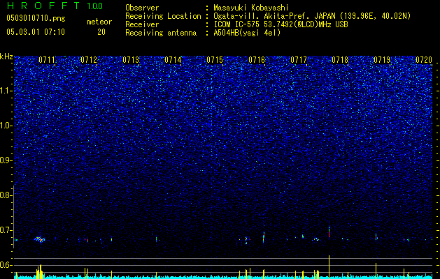This screenshot has width=440, height=279.
Task: Click the large meteor echo cluster near 0711
Action: tap(40, 239)
